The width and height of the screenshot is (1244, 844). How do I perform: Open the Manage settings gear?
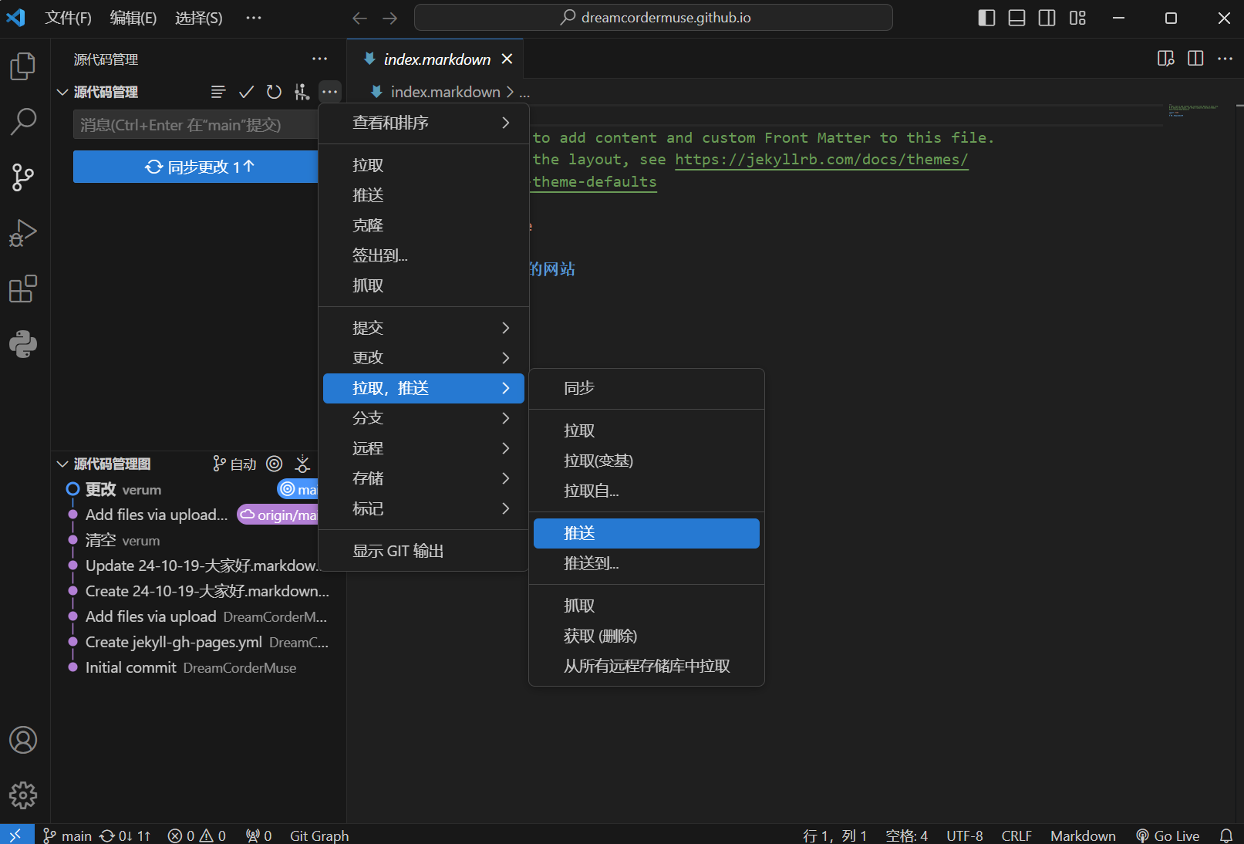coord(23,795)
